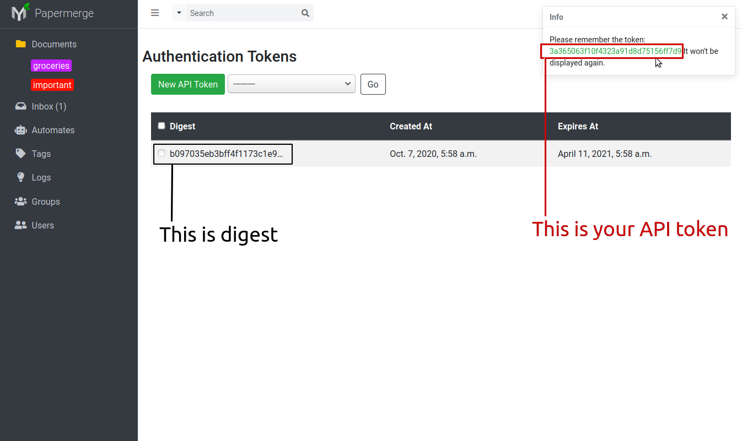742x441 pixels.
Task: Open the Logs section
Action: 41,177
